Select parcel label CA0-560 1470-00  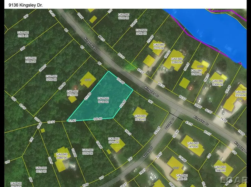[x=193, y=145]
